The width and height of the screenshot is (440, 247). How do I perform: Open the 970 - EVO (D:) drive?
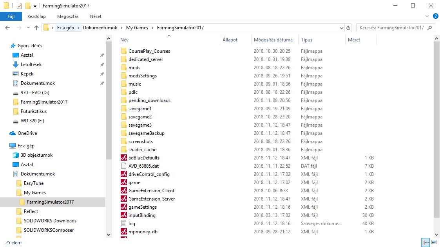point(35,92)
